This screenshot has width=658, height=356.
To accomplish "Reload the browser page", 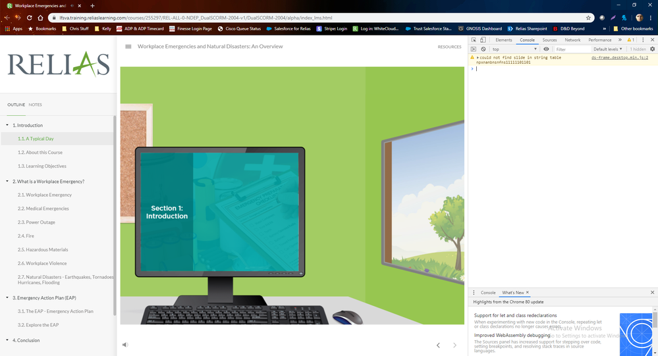I will (x=30, y=18).
